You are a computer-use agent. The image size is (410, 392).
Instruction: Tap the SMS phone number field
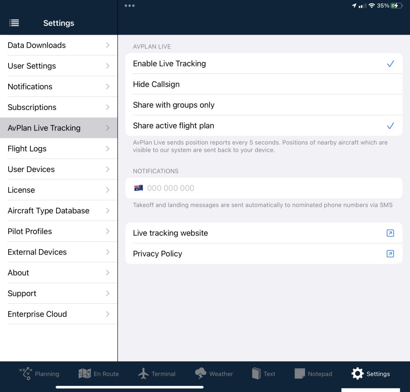(x=264, y=188)
